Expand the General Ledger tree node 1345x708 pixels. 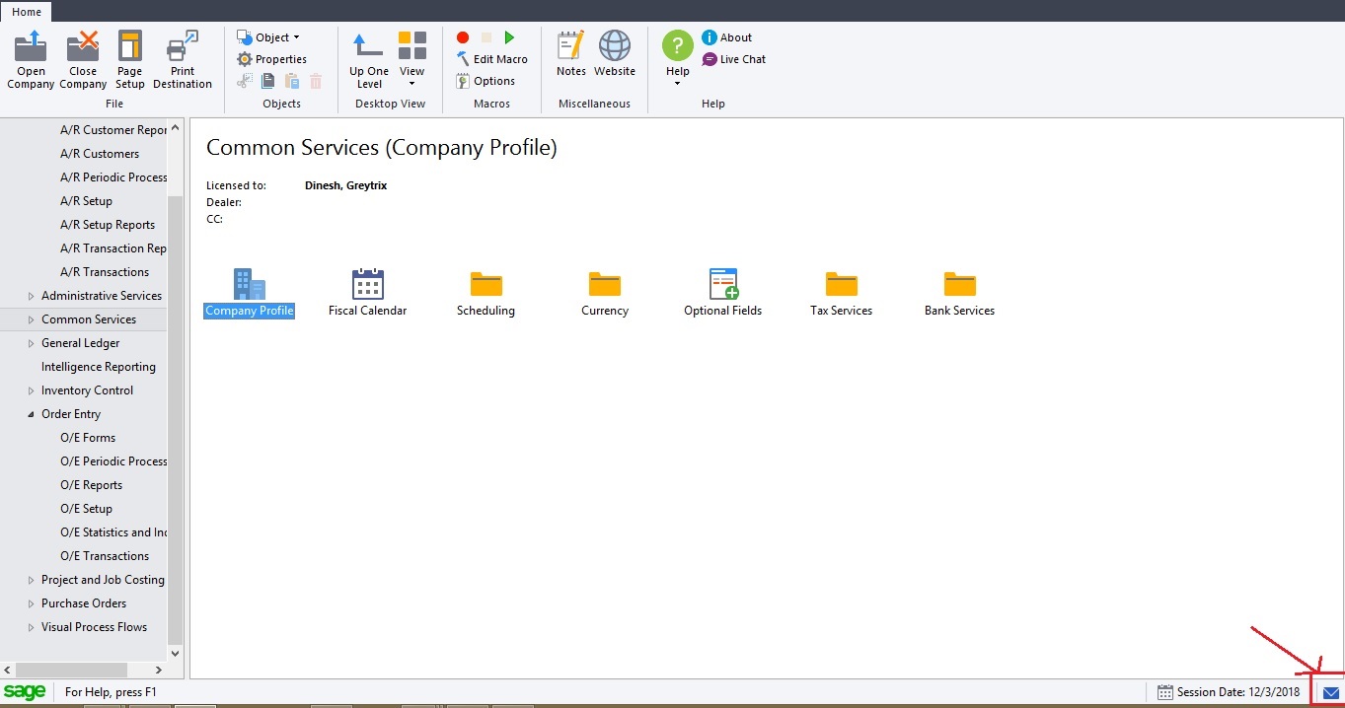(x=32, y=343)
